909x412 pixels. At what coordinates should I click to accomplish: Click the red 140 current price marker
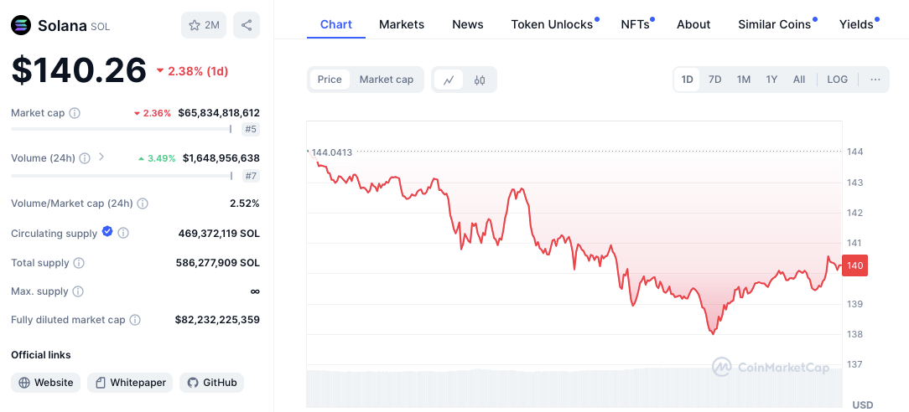pyautogui.click(x=855, y=265)
